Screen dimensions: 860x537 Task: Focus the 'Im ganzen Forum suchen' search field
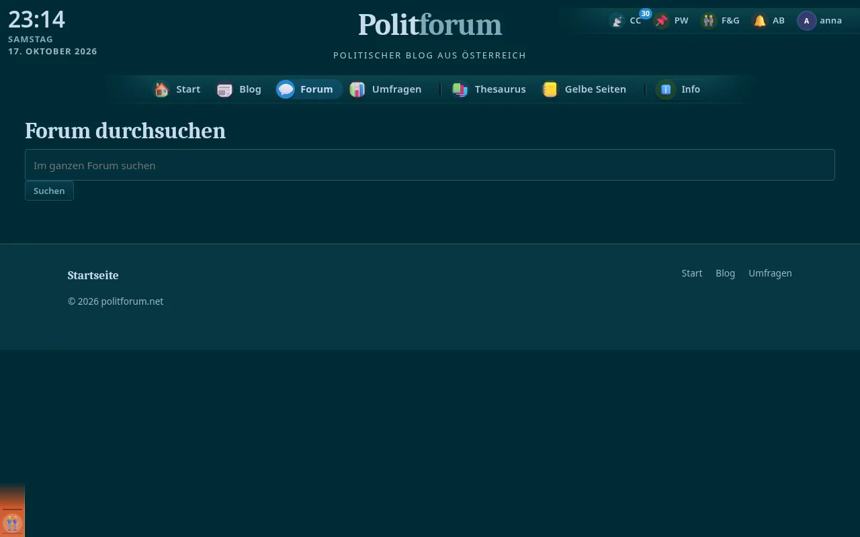click(x=430, y=165)
